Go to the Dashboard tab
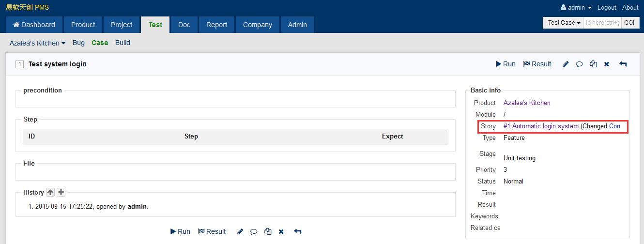The width and height of the screenshot is (644, 244). coord(34,25)
